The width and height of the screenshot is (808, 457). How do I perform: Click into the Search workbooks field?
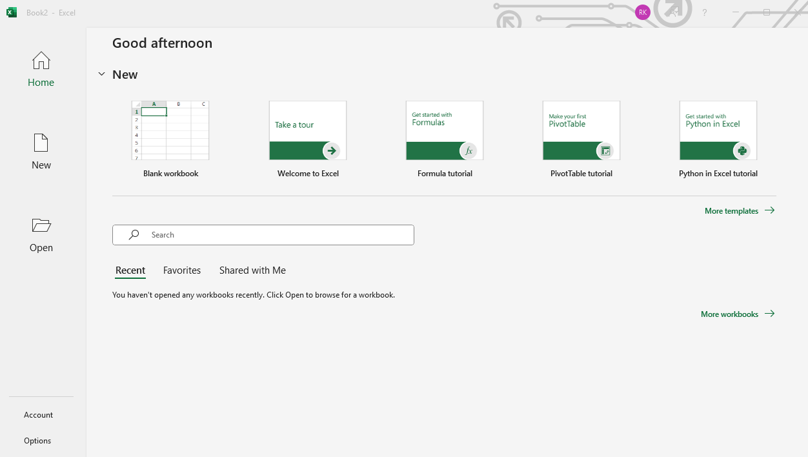coord(263,235)
